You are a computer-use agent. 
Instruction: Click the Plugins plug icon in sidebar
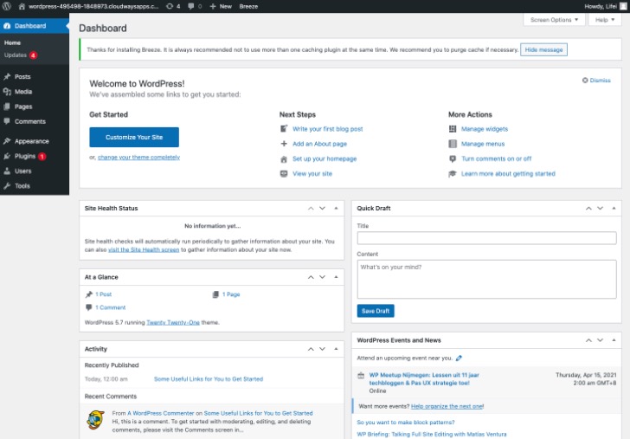[x=7, y=156]
